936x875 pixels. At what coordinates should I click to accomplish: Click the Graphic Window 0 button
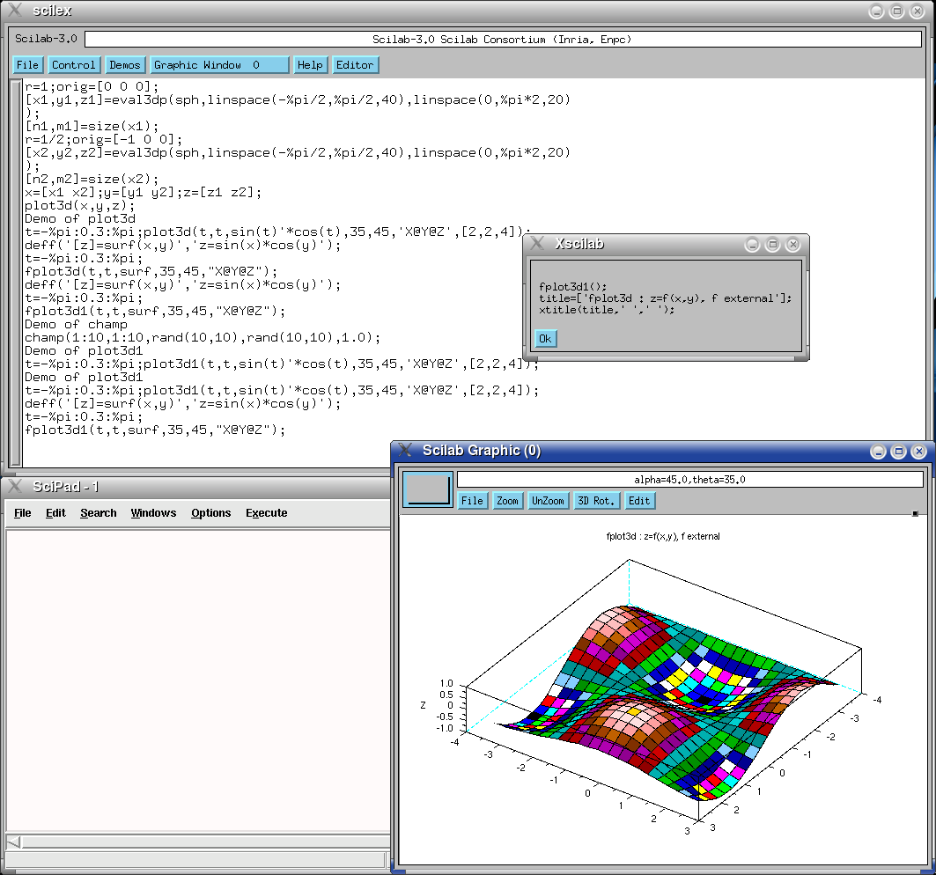click(219, 65)
